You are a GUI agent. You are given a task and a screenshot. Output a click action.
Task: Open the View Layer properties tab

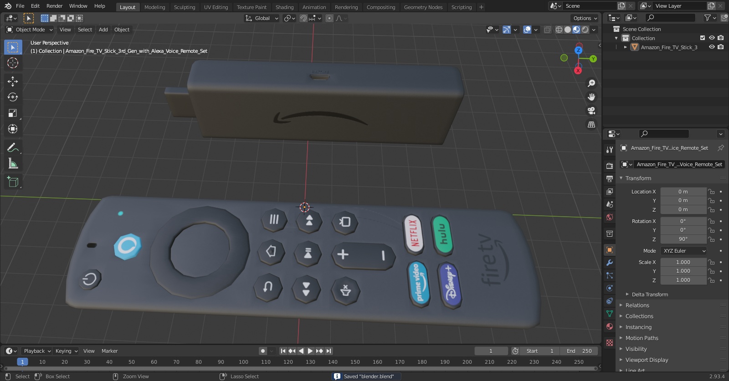tap(610, 192)
